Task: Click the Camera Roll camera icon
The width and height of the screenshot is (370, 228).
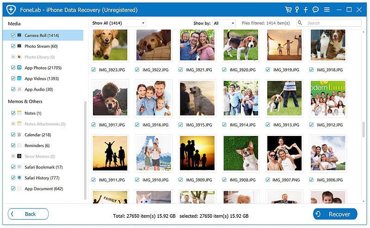Action: (x=19, y=35)
